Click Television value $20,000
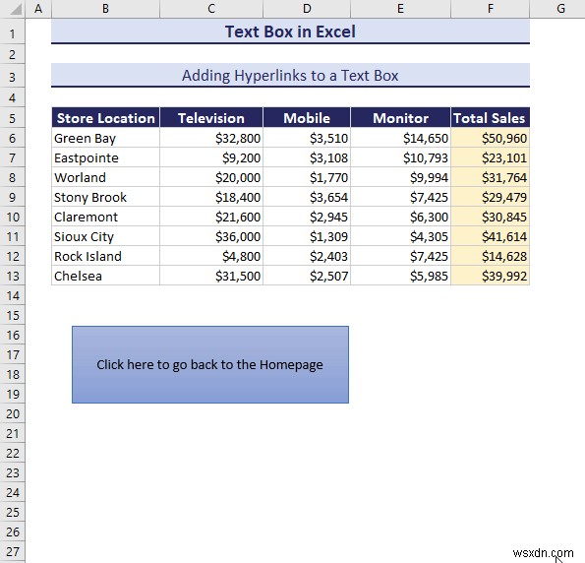Viewport: 585px width, 563px height. click(211, 177)
